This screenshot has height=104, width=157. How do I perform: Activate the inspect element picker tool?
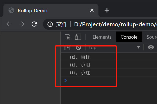[67, 37]
